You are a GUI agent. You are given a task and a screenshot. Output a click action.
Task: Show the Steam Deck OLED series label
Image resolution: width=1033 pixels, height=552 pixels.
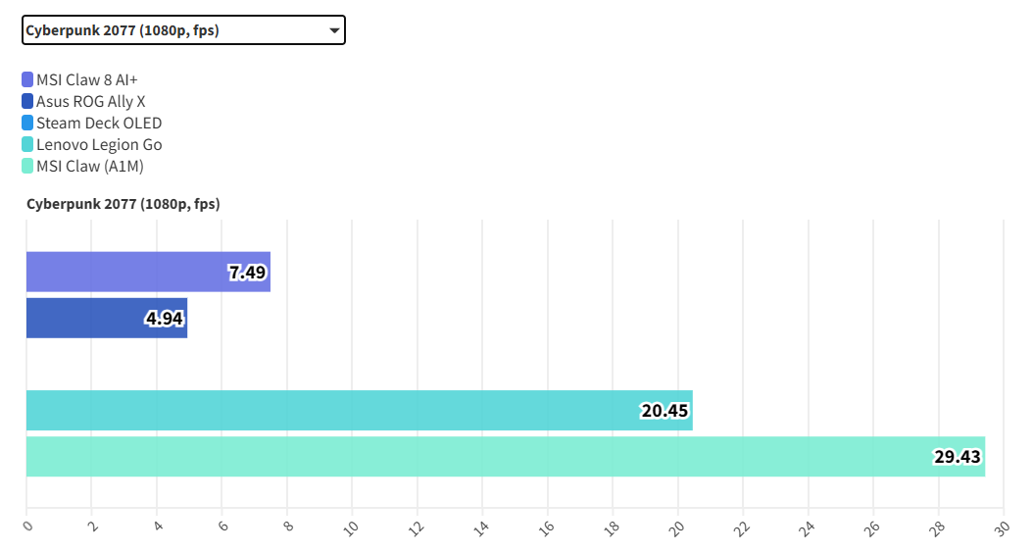pyautogui.click(x=99, y=123)
